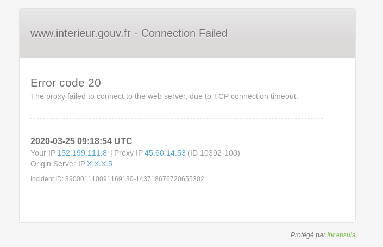Click the UTC timezone label
The width and height of the screenshot is (383, 247).
click(123, 141)
